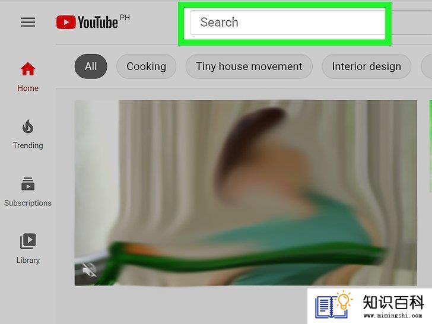Select the All filter chip

point(91,66)
